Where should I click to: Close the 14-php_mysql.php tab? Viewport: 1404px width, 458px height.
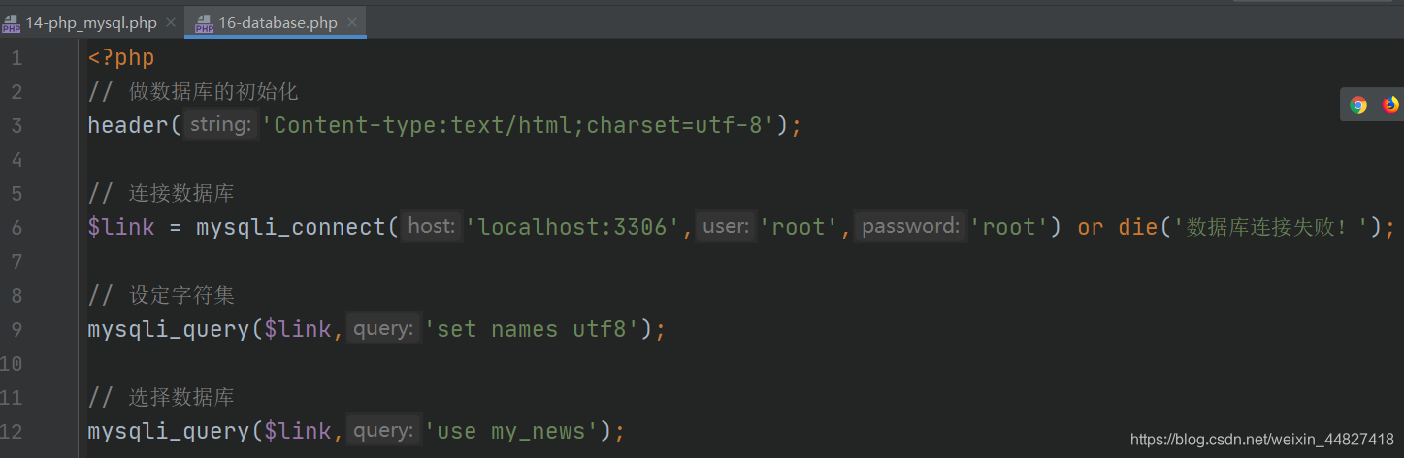(x=172, y=22)
